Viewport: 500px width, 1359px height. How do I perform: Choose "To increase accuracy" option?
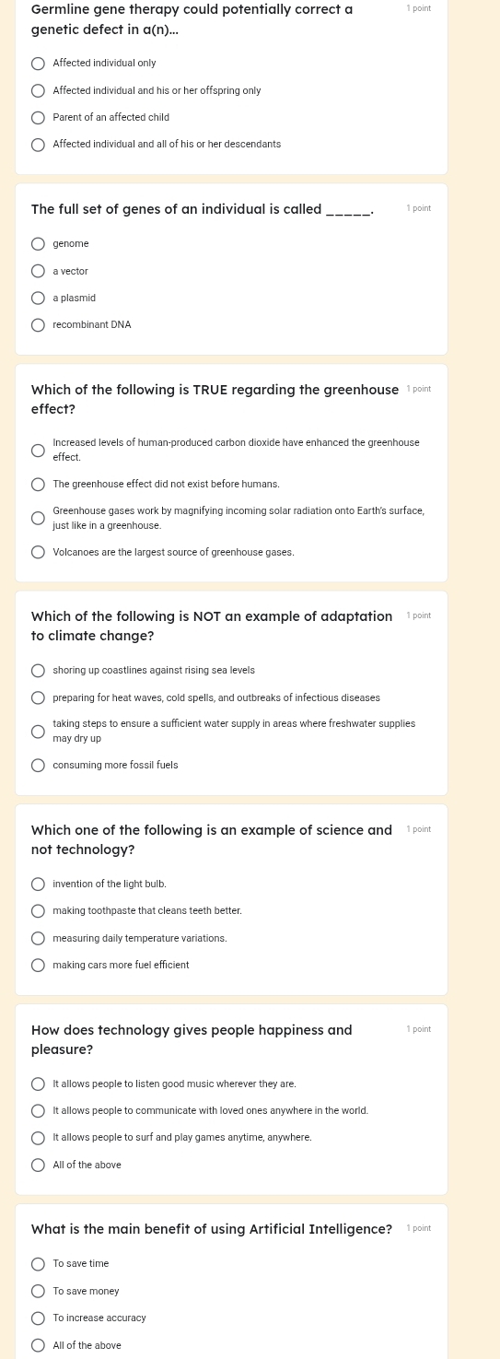38,1318
